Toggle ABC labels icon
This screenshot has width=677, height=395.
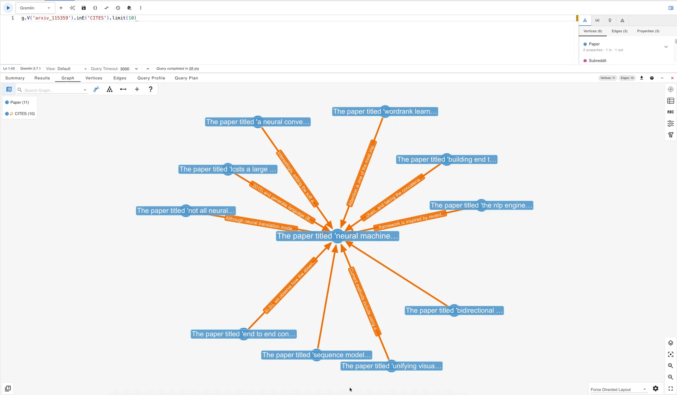671,112
